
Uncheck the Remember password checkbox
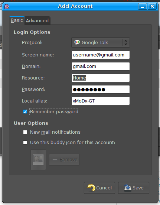[25, 112]
